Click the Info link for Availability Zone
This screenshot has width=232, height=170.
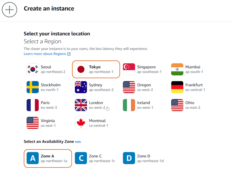tap(78, 142)
